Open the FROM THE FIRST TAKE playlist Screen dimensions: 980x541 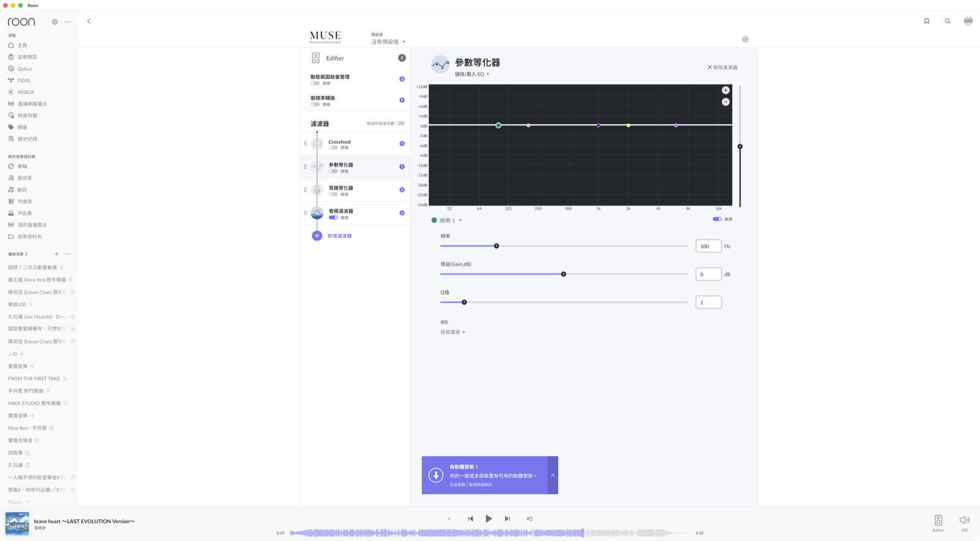coord(34,378)
